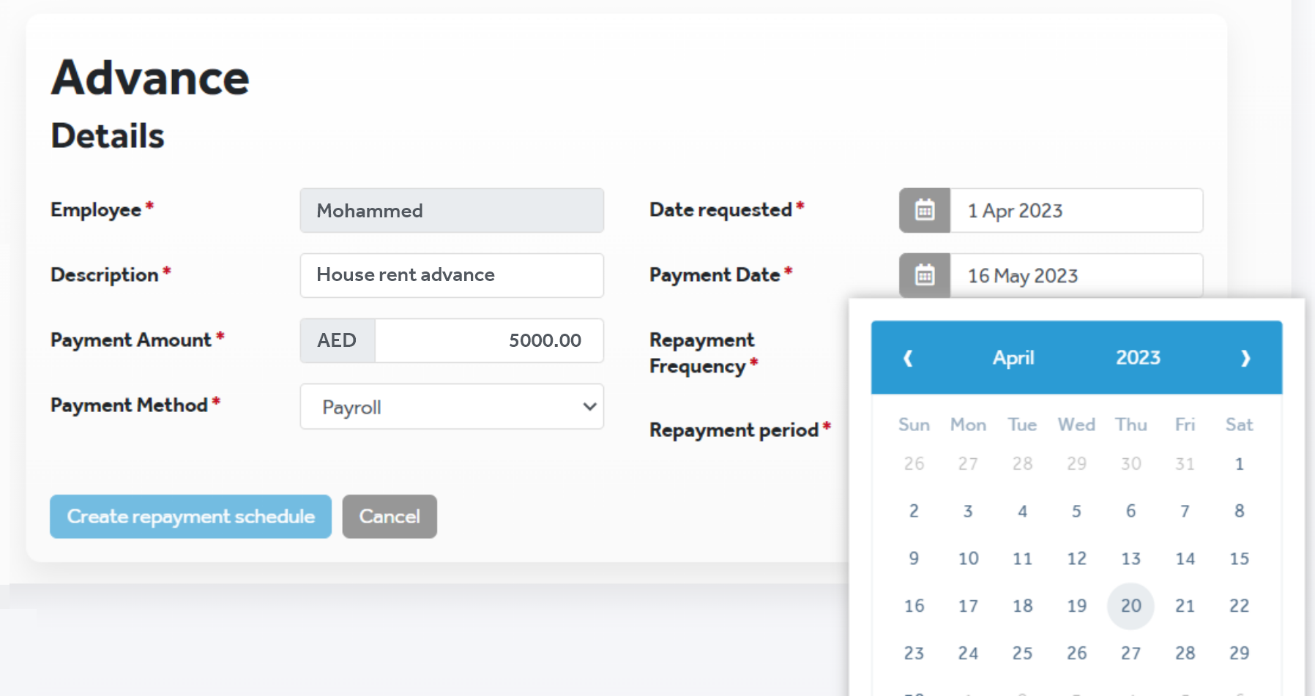This screenshot has width=1315, height=696.
Task: Edit the Description field text
Action: pyautogui.click(x=452, y=275)
